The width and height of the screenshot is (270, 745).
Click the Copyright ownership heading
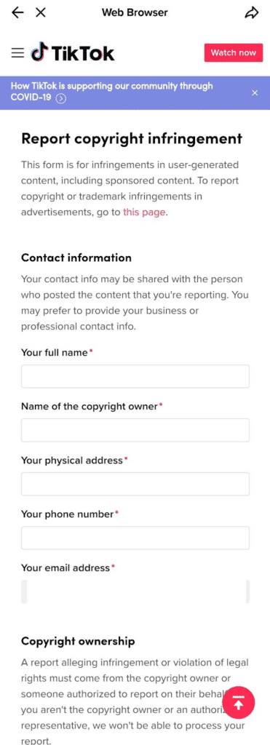[x=78, y=641]
